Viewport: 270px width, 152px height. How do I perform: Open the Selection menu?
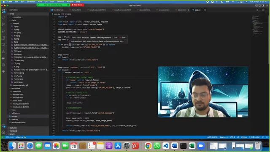pyautogui.click(x=31, y=2)
